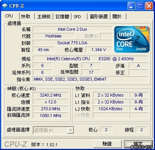Click the empty 商標 ID field
The width and height of the screenshot is (155, 150).
click(x=106, y=36)
